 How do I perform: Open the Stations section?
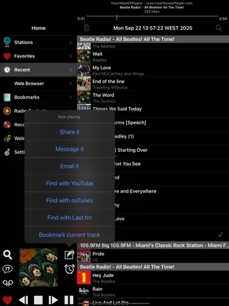tap(38, 42)
